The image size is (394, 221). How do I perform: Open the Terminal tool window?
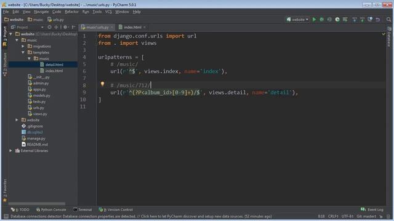click(82, 209)
